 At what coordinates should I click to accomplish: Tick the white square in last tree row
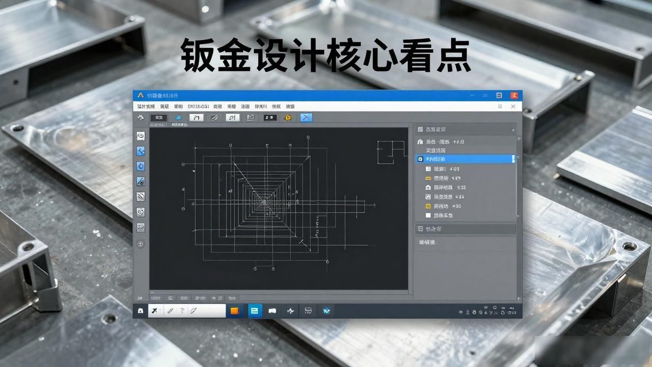pos(428,215)
